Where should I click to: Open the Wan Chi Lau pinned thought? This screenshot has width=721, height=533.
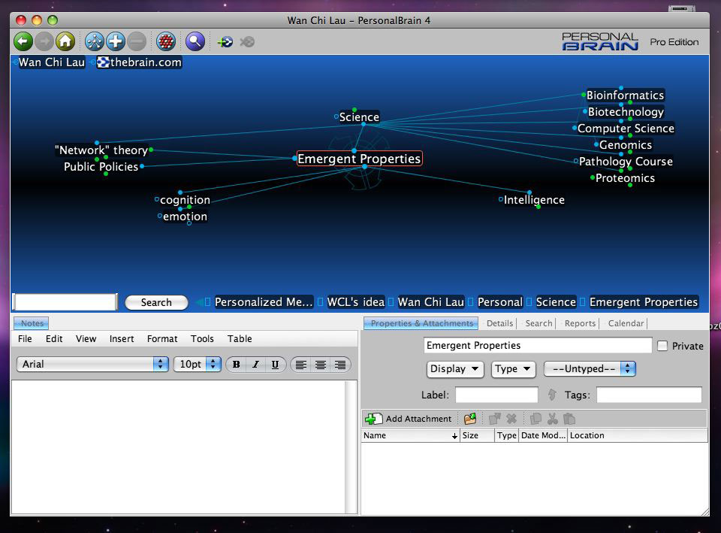(52, 62)
